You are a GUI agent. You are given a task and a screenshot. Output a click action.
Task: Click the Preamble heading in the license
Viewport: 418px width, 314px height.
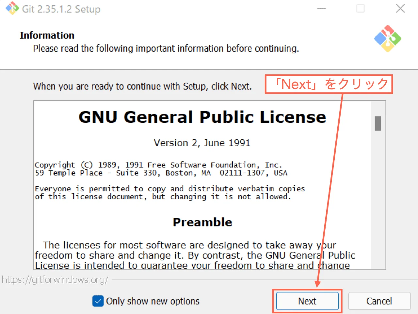point(202,222)
